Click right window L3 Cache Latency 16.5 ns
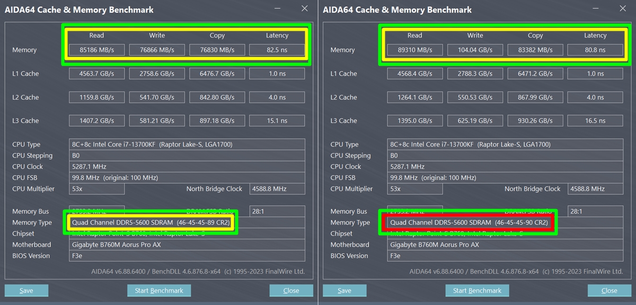This screenshot has width=636, height=305. coord(595,121)
